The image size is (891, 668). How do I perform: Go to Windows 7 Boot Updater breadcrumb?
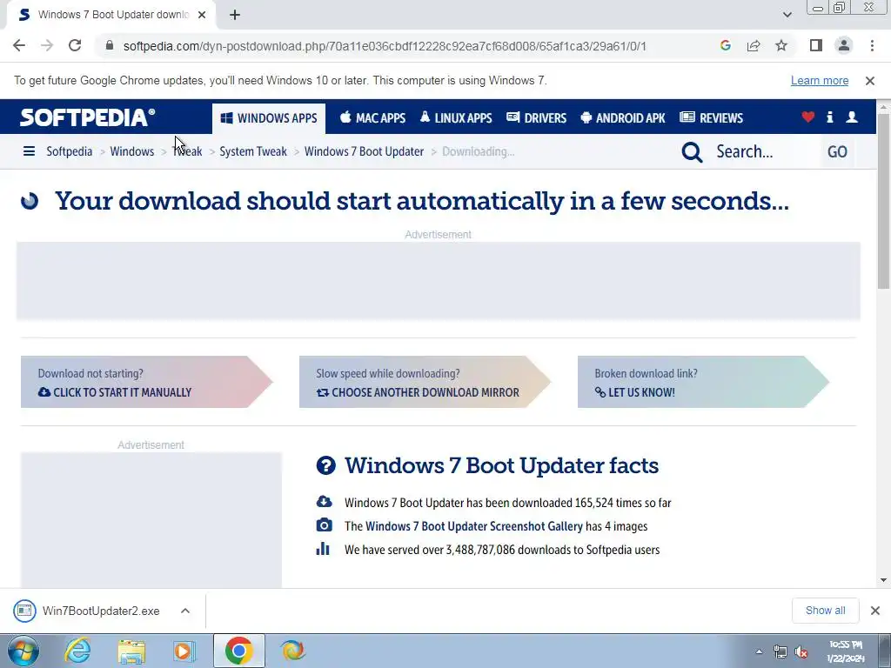[x=364, y=151]
